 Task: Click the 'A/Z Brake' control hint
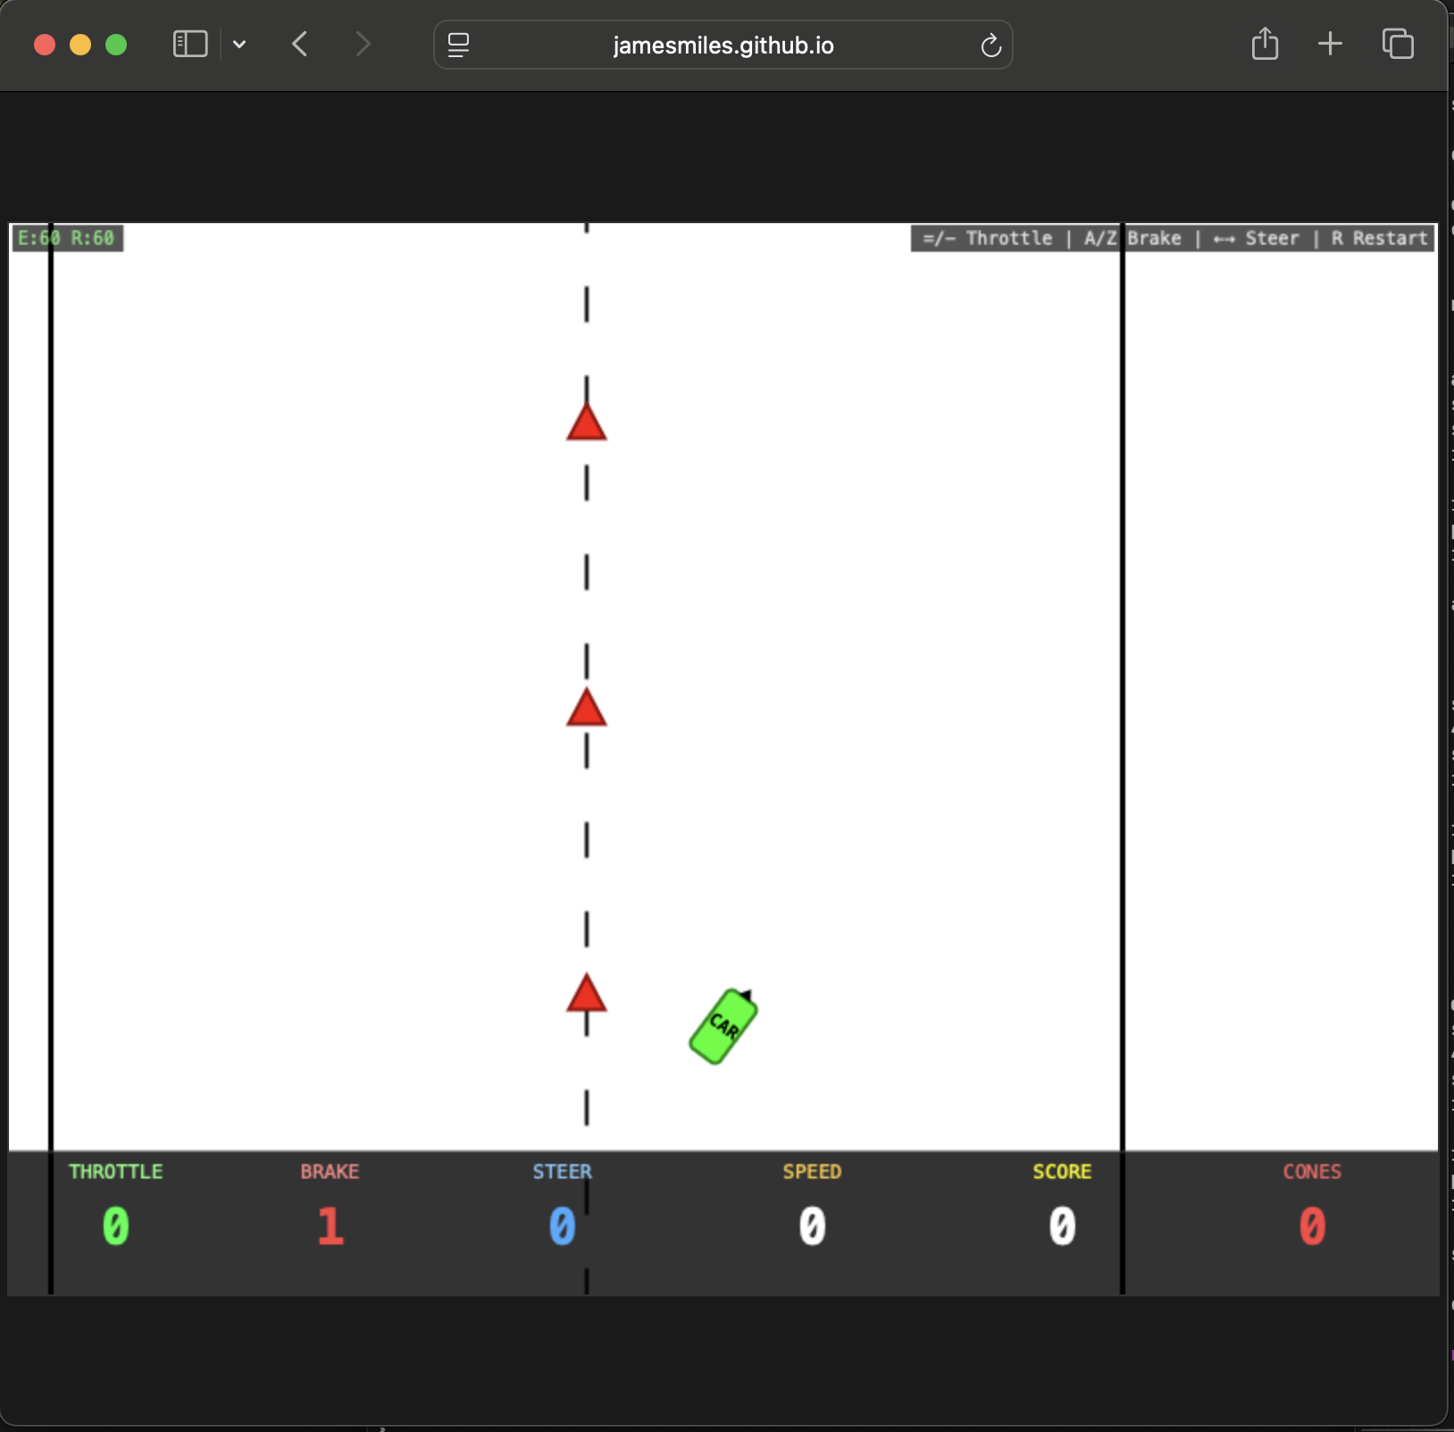click(x=1132, y=238)
